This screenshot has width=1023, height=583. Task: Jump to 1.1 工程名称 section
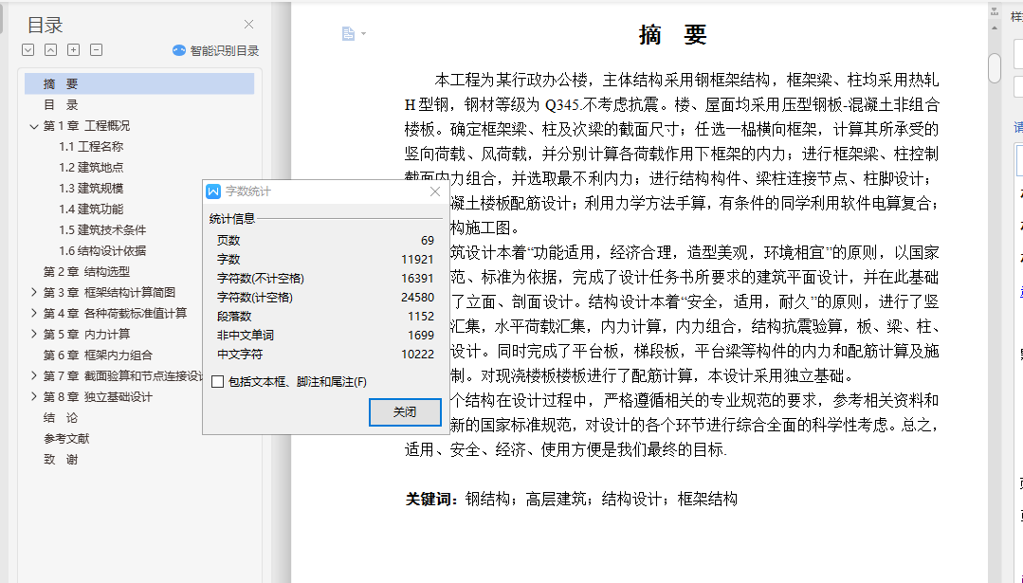coord(91,147)
